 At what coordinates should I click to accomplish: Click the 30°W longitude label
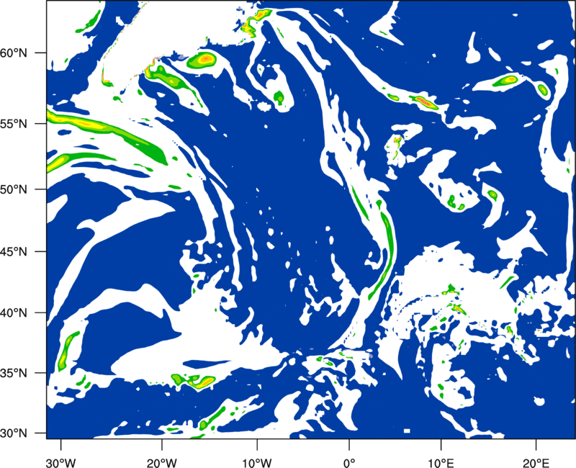(x=60, y=463)
